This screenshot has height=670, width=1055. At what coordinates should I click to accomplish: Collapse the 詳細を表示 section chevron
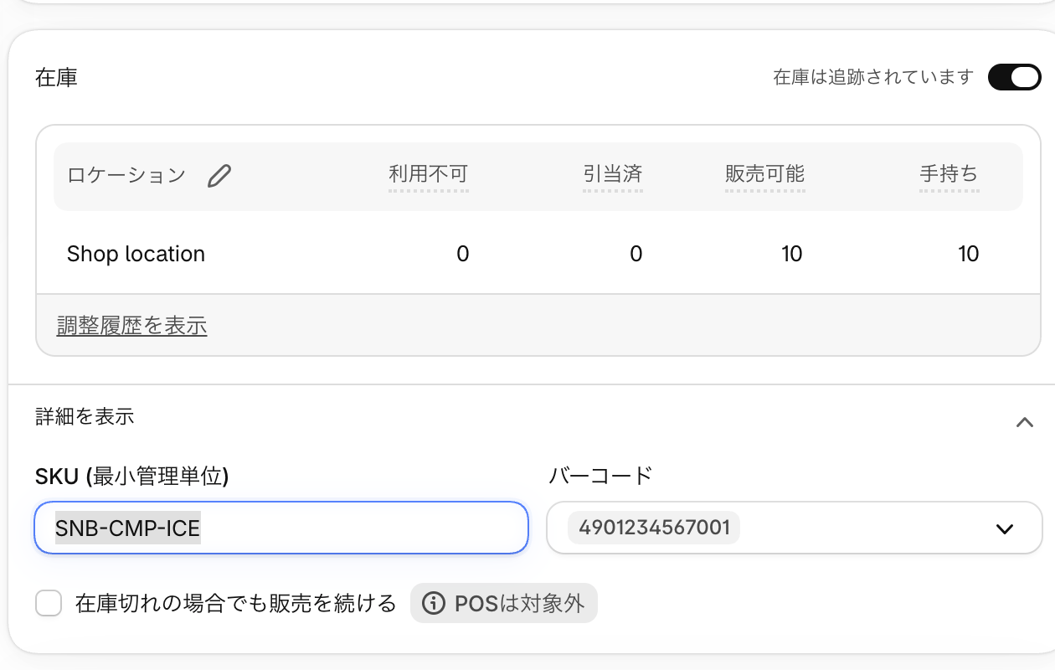click(1024, 422)
